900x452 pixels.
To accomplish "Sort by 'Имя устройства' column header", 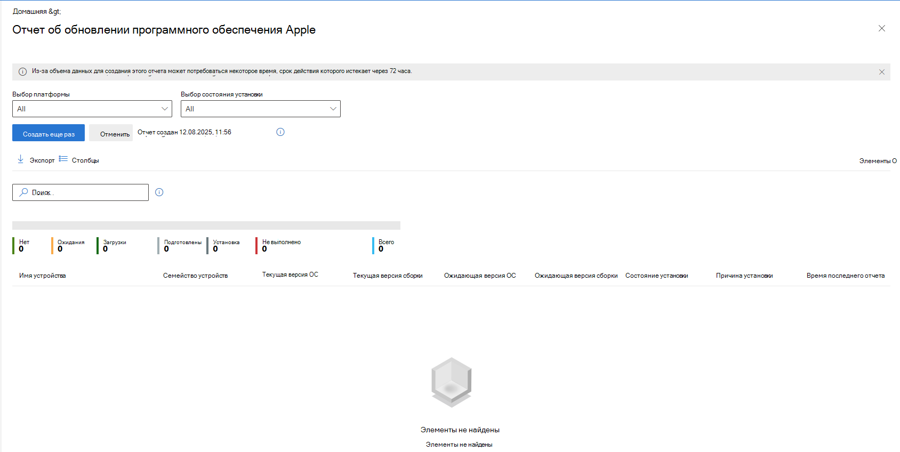I will 43,276.
